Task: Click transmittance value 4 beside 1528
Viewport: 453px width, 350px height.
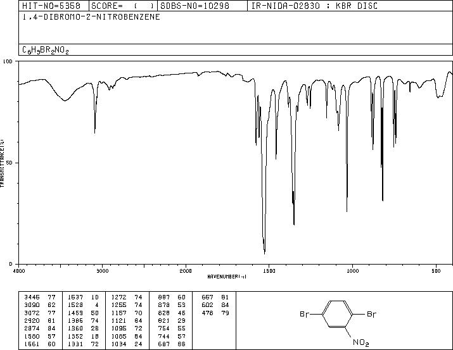Action: [97, 305]
